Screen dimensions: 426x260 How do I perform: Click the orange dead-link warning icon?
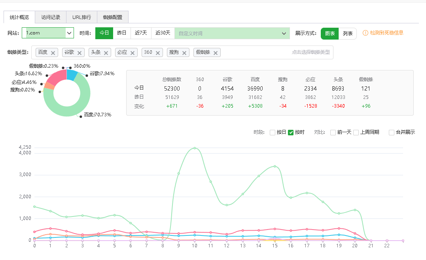pos(365,33)
